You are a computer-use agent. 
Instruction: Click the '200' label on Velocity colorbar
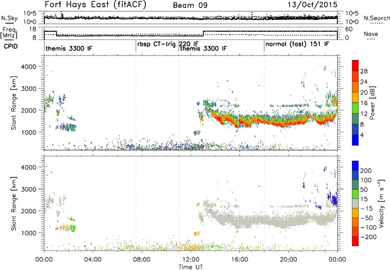tap(366, 171)
